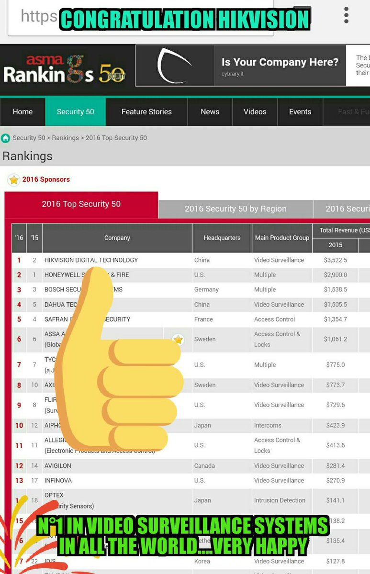Select the Security 50 menu item
This screenshot has height=574, width=370.
pyautogui.click(x=76, y=112)
